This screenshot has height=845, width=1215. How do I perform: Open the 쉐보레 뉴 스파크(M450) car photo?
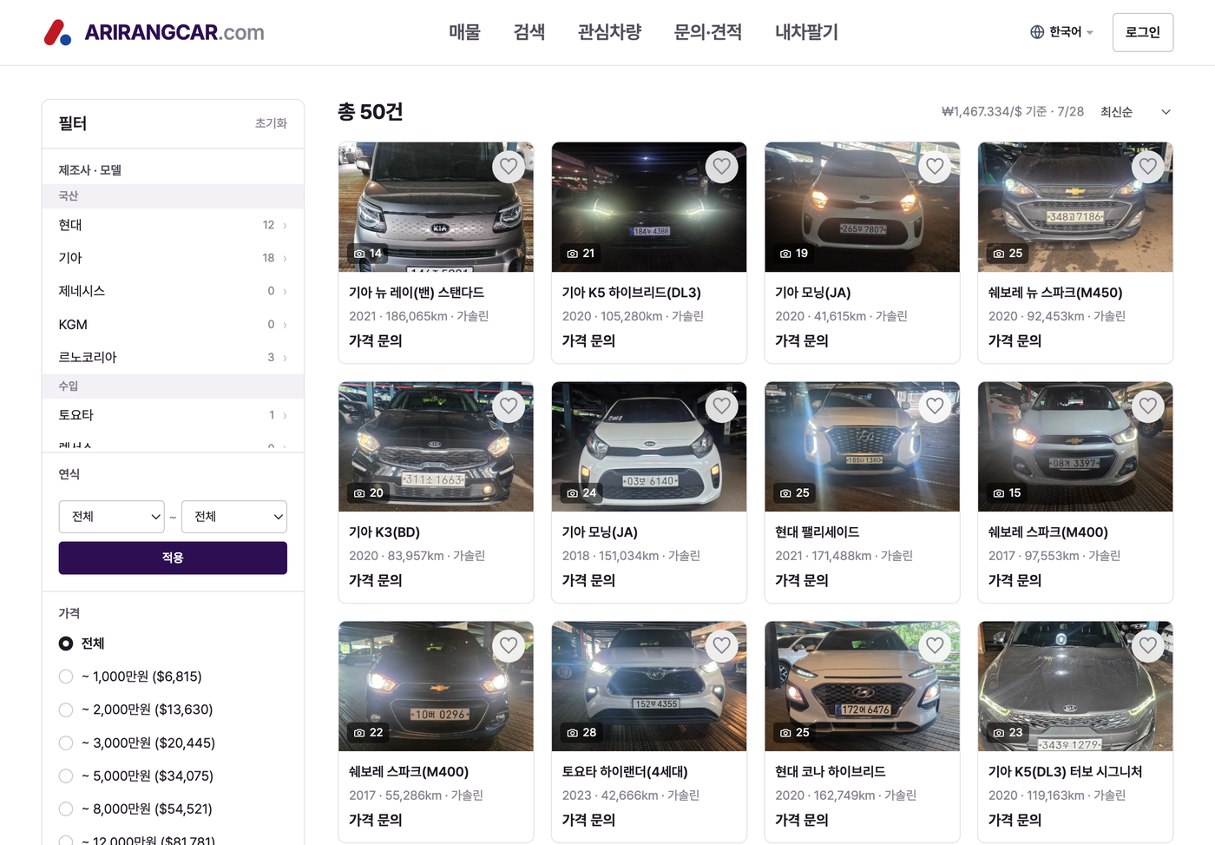pyautogui.click(x=1075, y=207)
